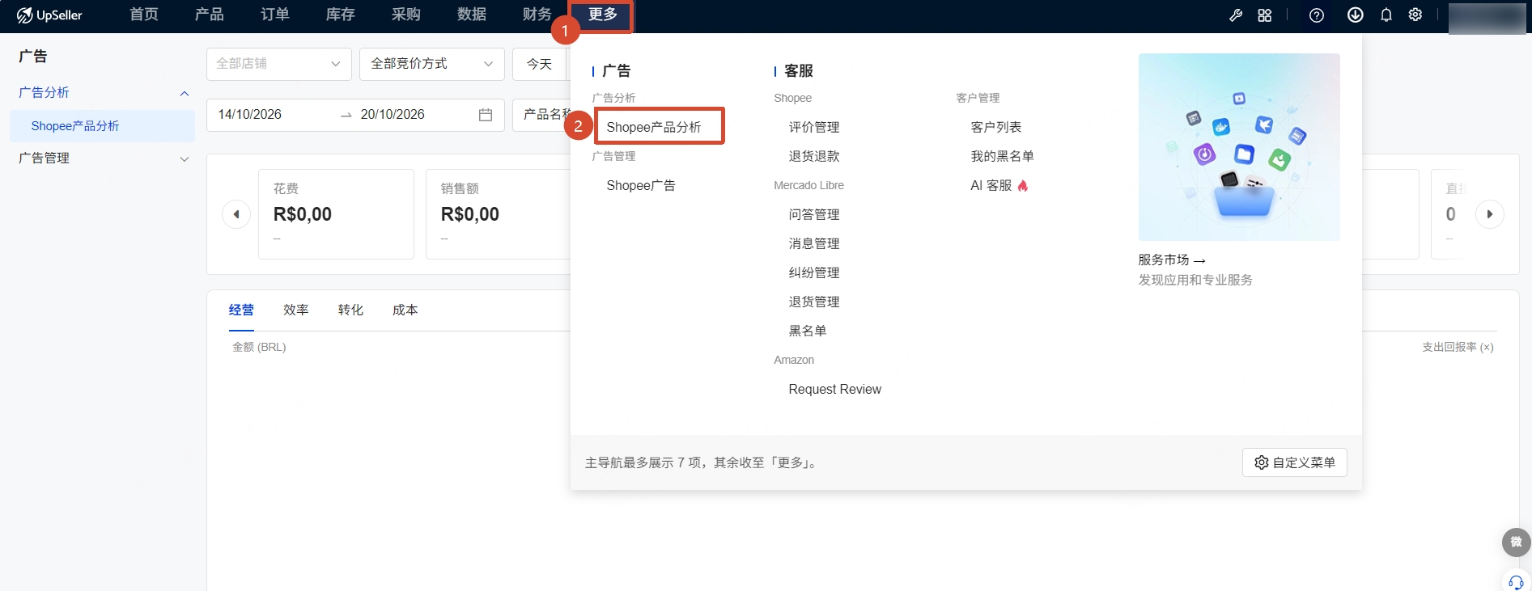Image resolution: width=1532 pixels, height=591 pixels.
Task: Switch to the 成本 tab
Action: click(405, 310)
